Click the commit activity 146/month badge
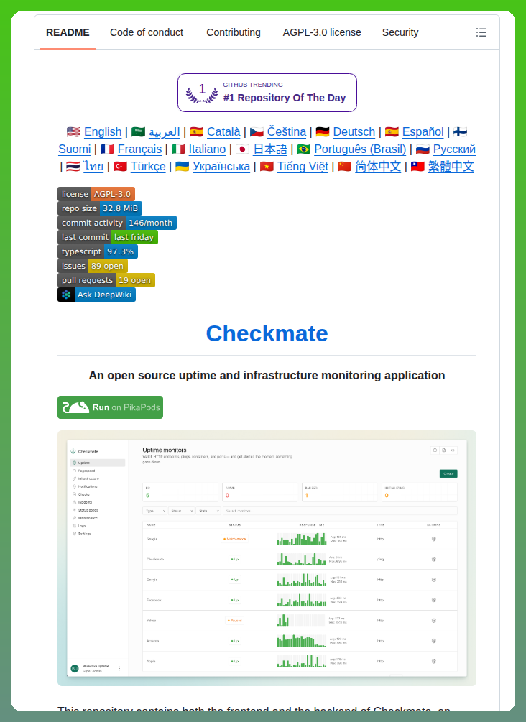 tap(117, 223)
